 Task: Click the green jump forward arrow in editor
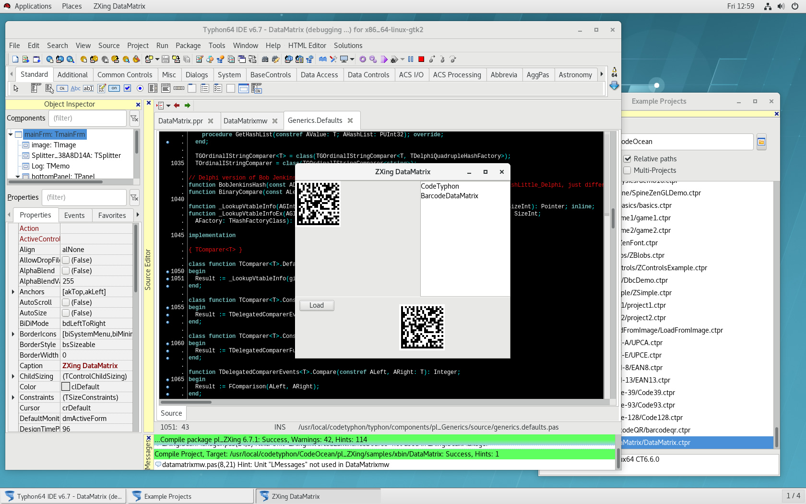pos(188,105)
